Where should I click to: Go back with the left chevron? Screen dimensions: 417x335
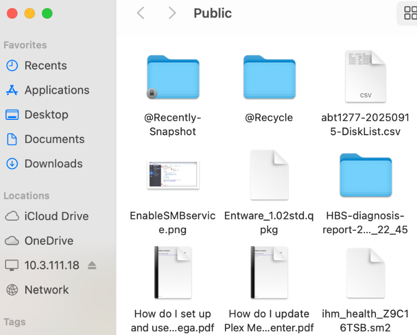pos(141,13)
